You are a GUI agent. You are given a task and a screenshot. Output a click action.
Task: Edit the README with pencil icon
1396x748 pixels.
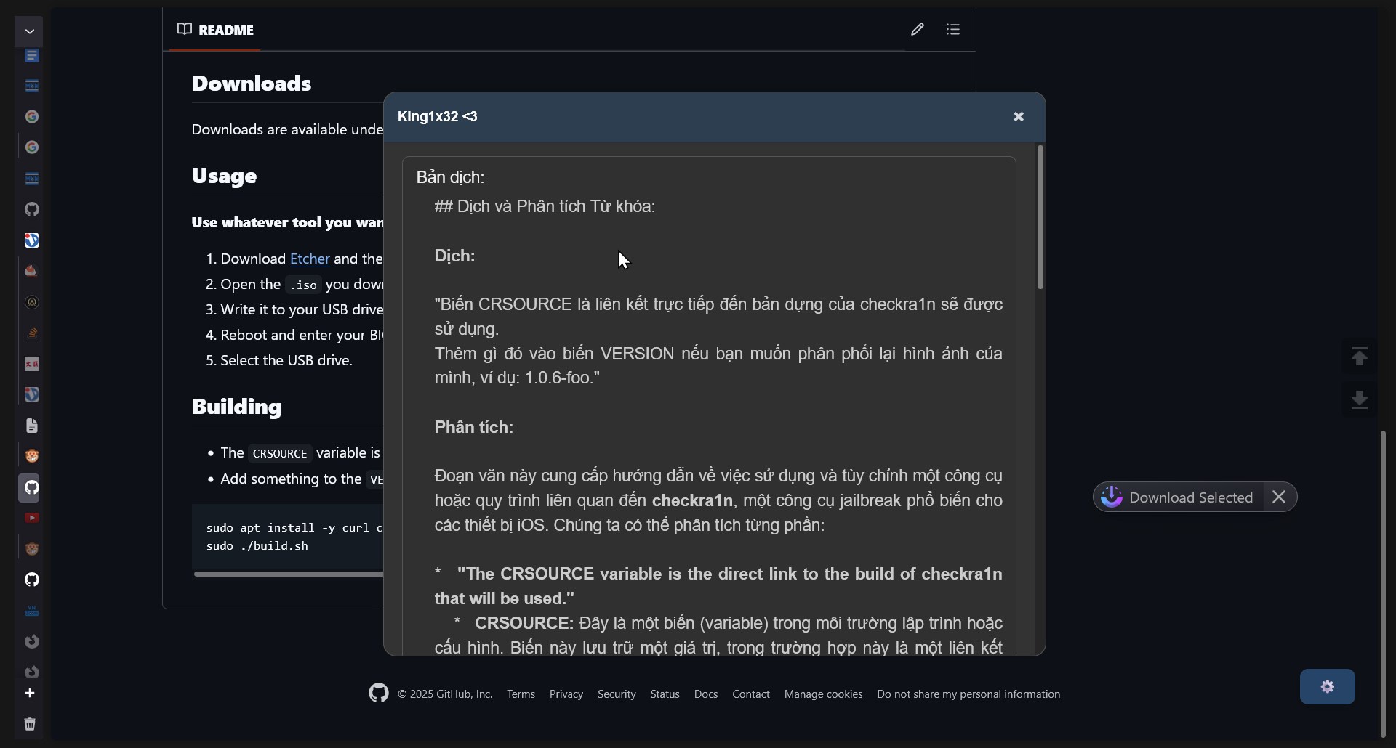pyautogui.click(x=918, y=29)
